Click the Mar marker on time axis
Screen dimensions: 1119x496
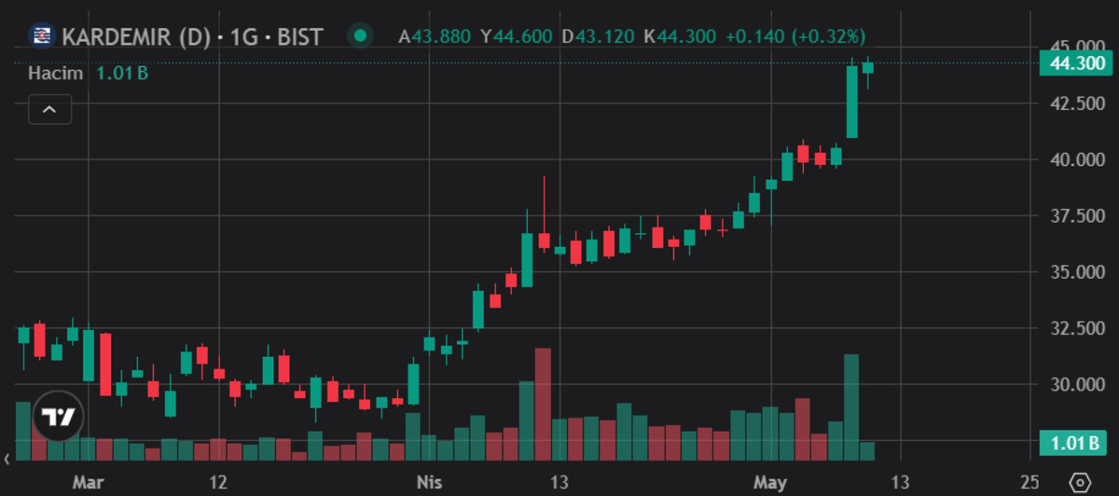tap(88, 482)
